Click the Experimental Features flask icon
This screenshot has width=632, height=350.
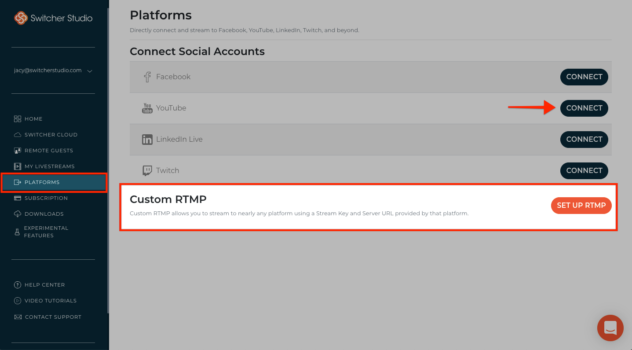[18, 232]
